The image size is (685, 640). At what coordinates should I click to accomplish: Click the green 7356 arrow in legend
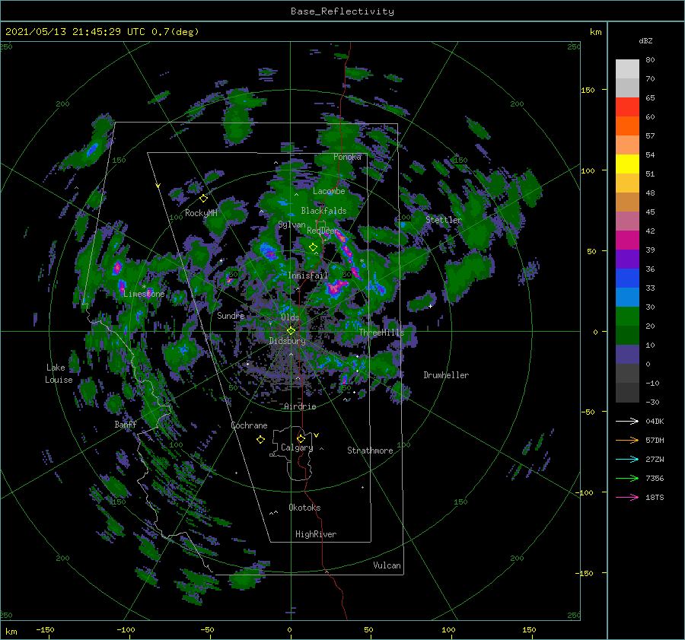627,479
